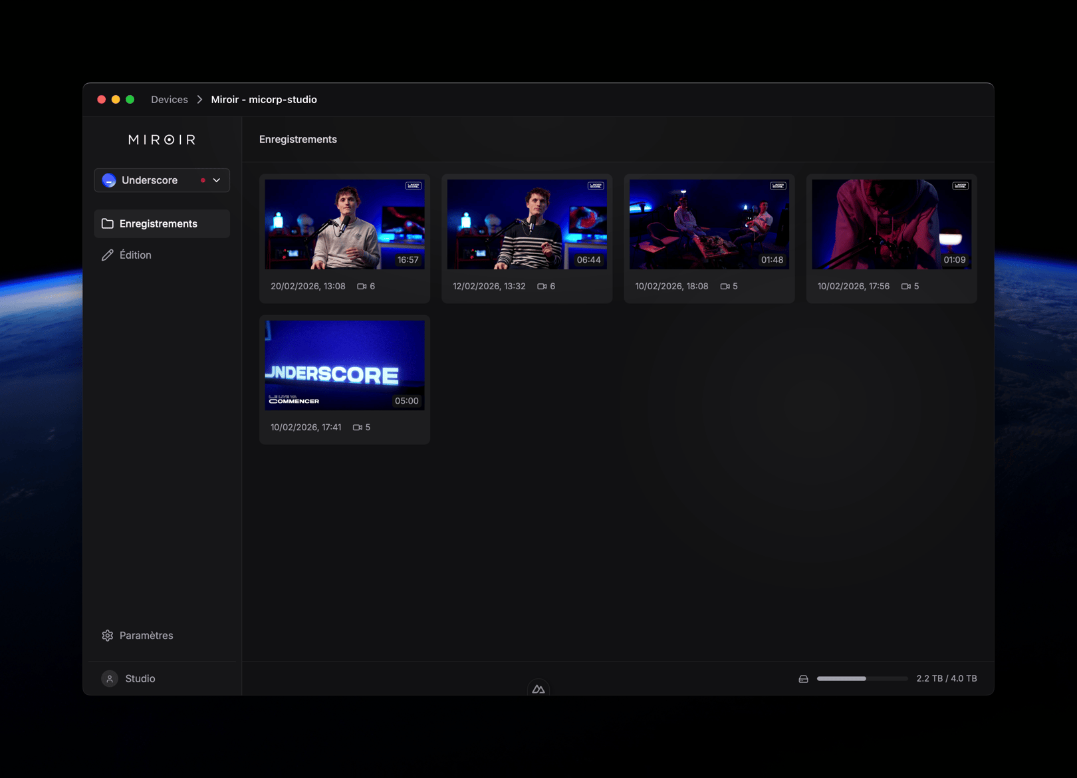Click the logo icon at the bottom center
This screenshot has width=1077, height=778.
coord(539,688)
